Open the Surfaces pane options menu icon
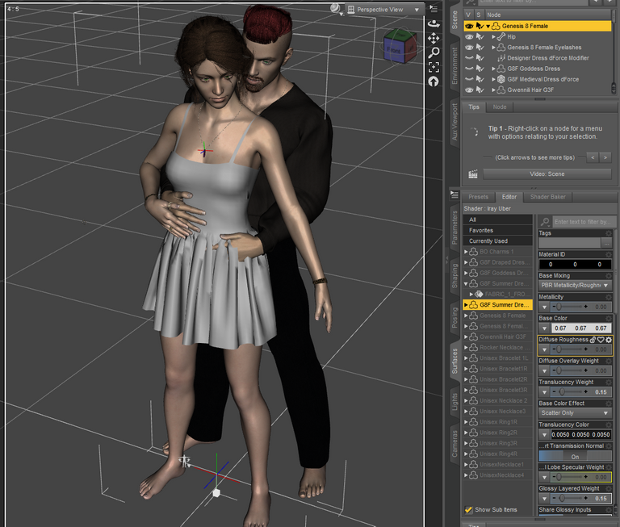 [x=455, y=194]
